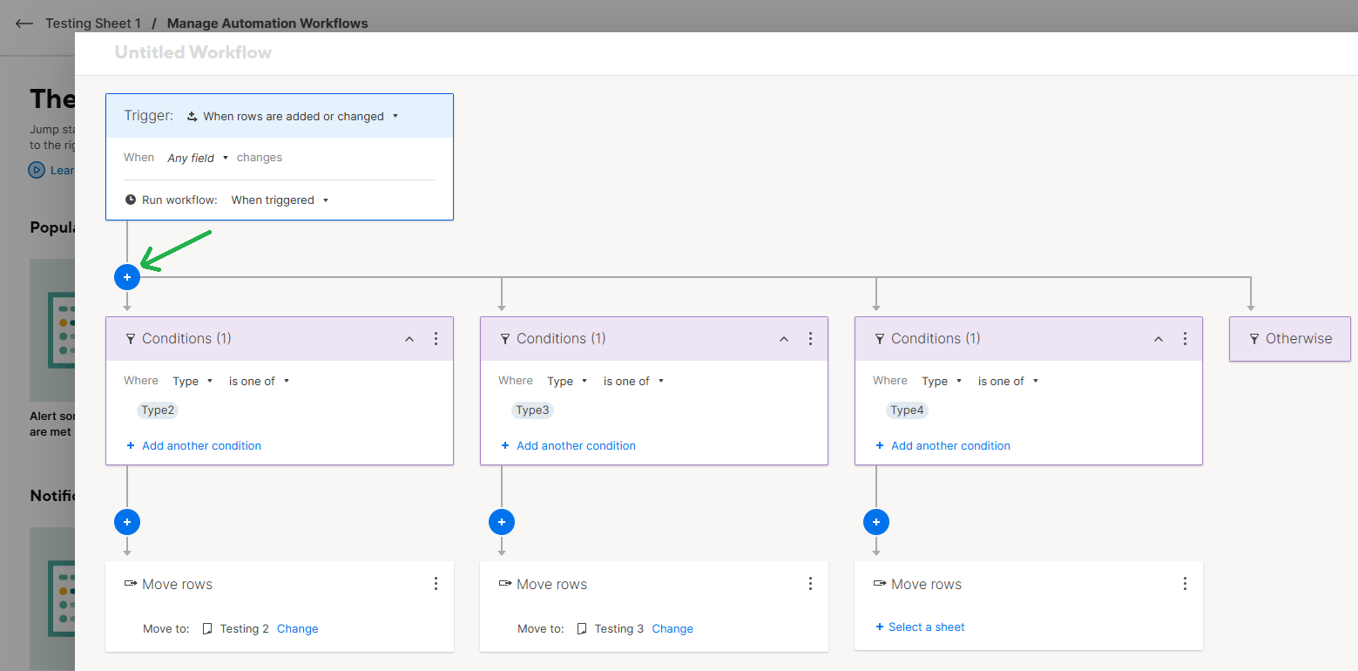The height and width of the screenshot is (671, 1358).
Task: Click Select a sheet link
Action: (x=926, y=627)
